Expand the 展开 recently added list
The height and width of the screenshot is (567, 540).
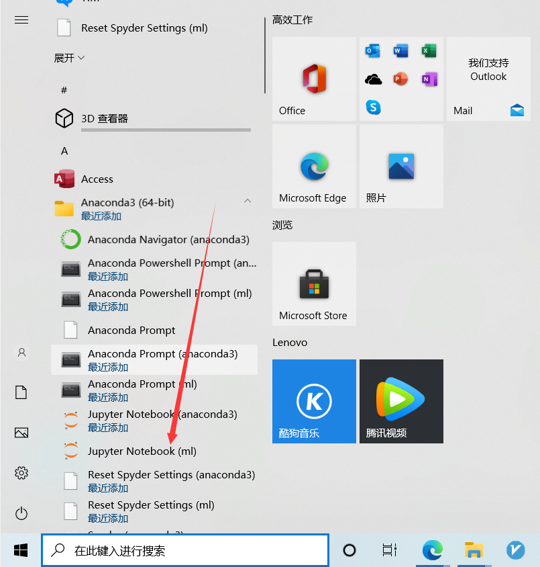(69, 58)
